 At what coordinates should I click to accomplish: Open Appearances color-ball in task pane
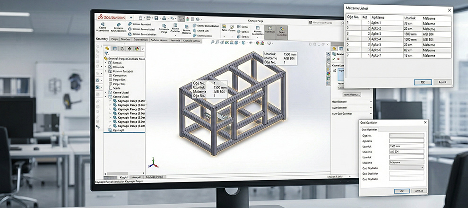[329, 73]
